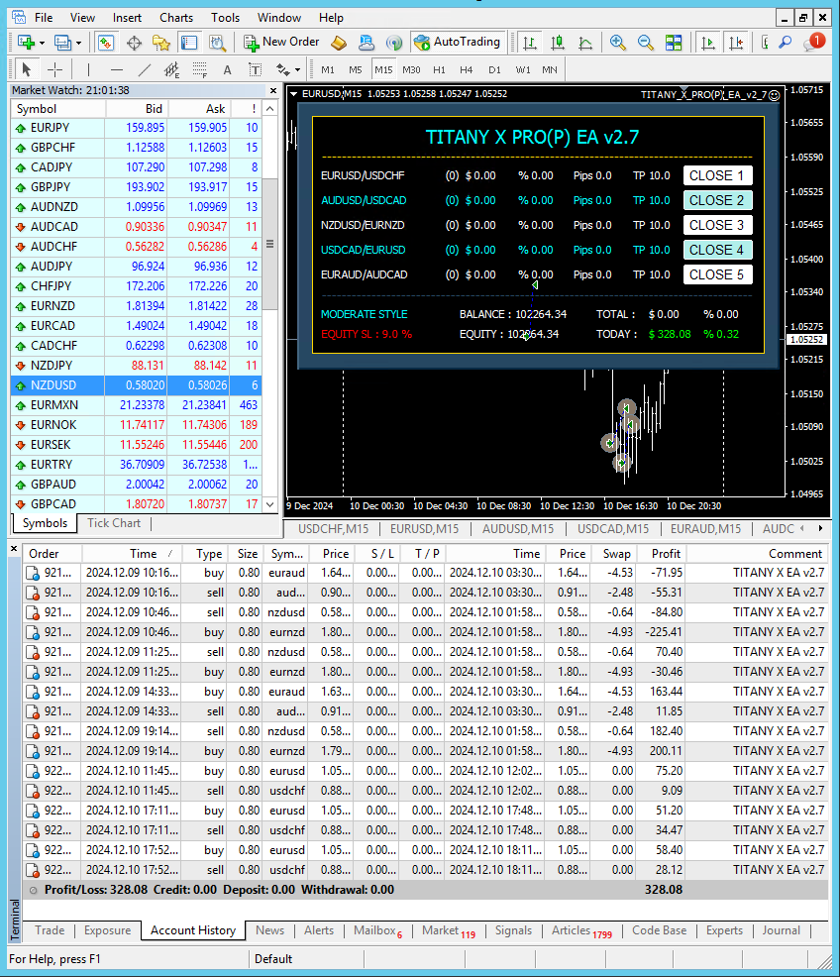Open the Charts menu
Viewport: 840px width, 977px height.
pyautogui.click(x=176, y=17)
